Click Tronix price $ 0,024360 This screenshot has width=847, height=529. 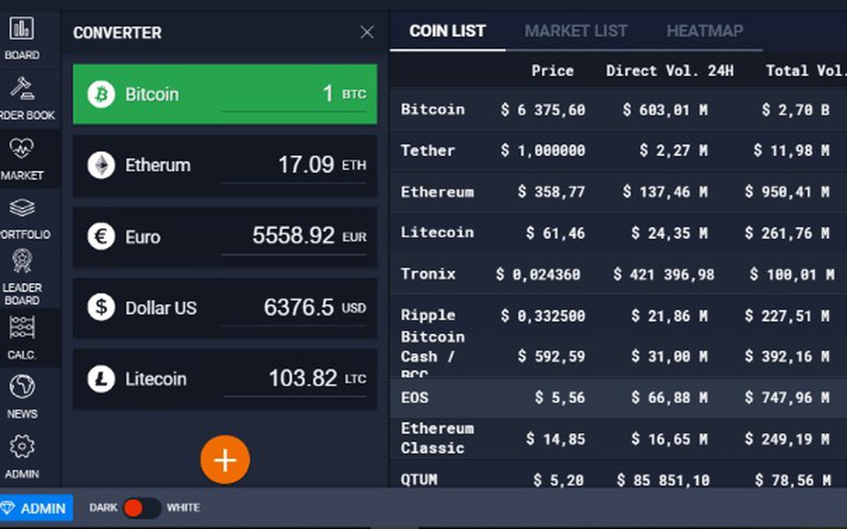538,275
